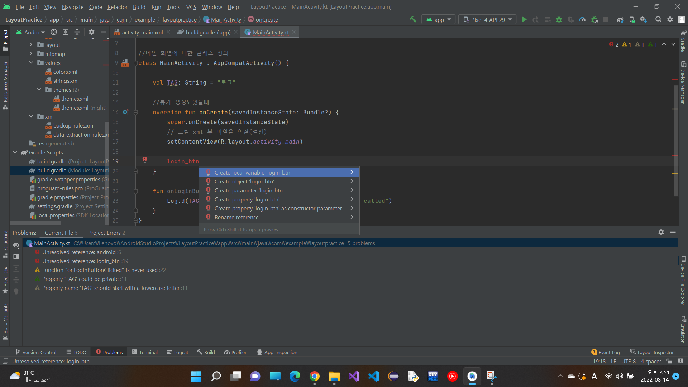This screenshot has height=387, width=688.
Task: Click the Debug app bug icon
Action: tap(559, 20)
